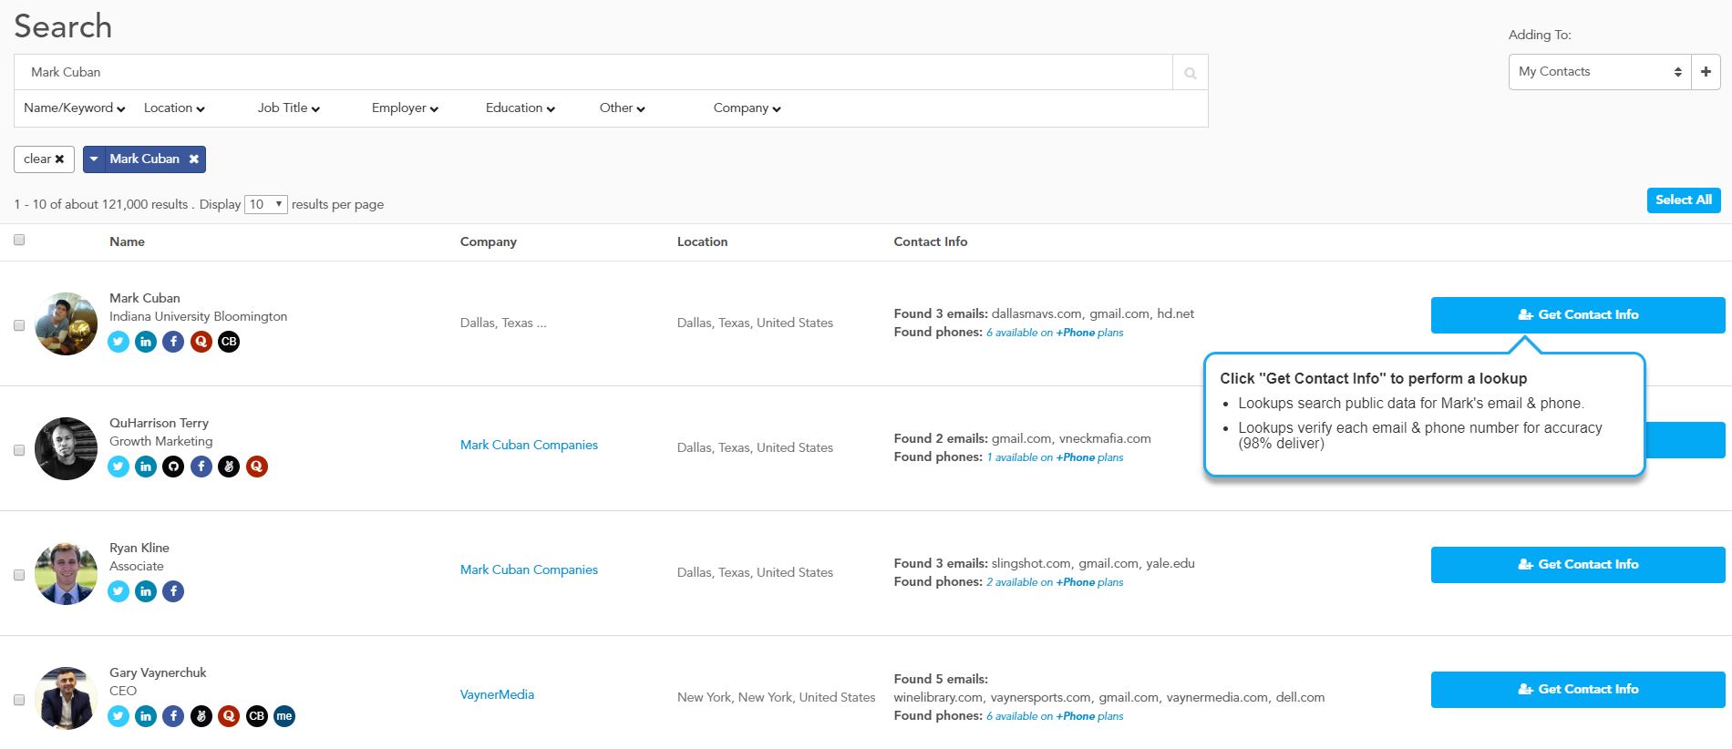Expand the Education filter dropdown
This screenshot has width=1732, height=749.
click(x=520, y=108)
